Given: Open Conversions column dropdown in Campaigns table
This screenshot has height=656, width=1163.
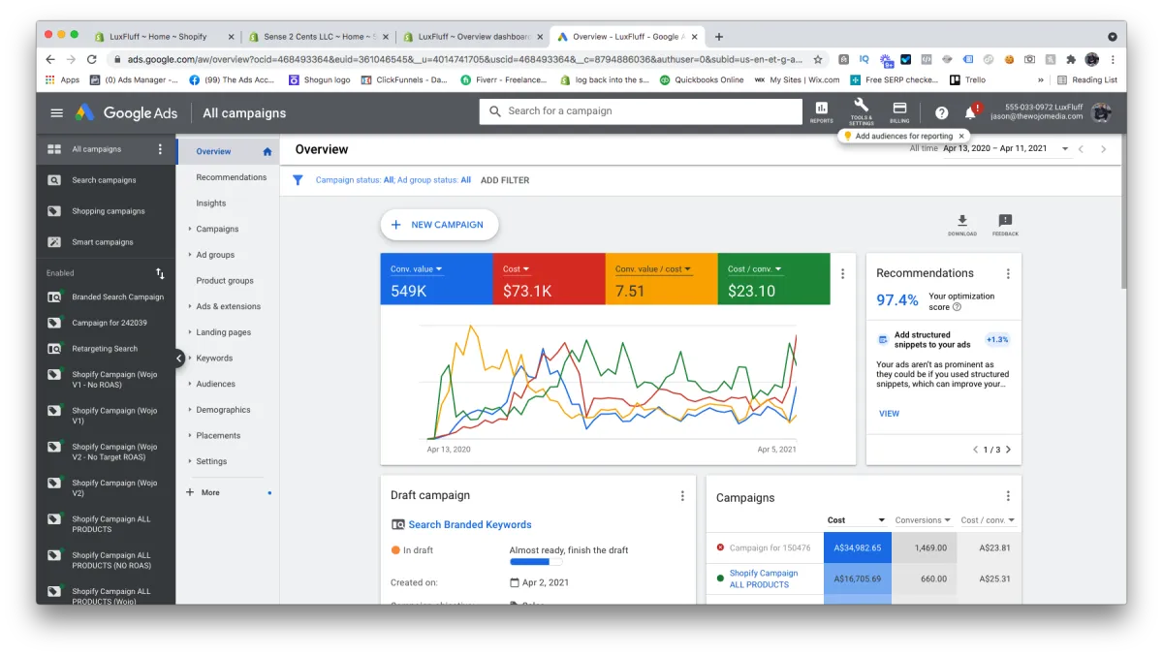Looking at the screenshot, I should pyautogui.click(x=922, y=520).
